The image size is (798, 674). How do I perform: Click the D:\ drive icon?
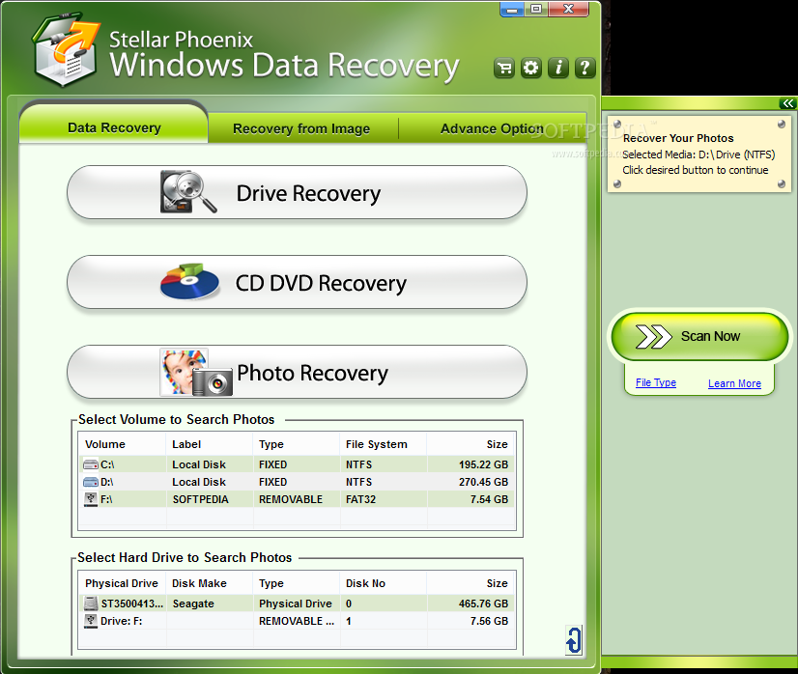pyautogui.click(x=91, y=482)
